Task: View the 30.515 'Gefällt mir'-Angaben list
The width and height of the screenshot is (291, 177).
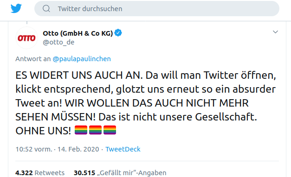Action: coord(120,173)
